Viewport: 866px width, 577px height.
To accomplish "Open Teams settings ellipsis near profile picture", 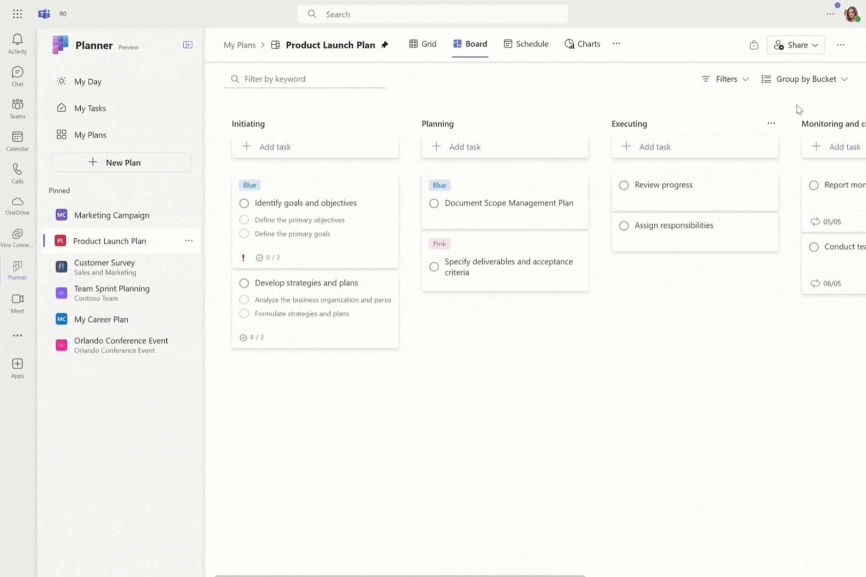I will tap(830, 14).
